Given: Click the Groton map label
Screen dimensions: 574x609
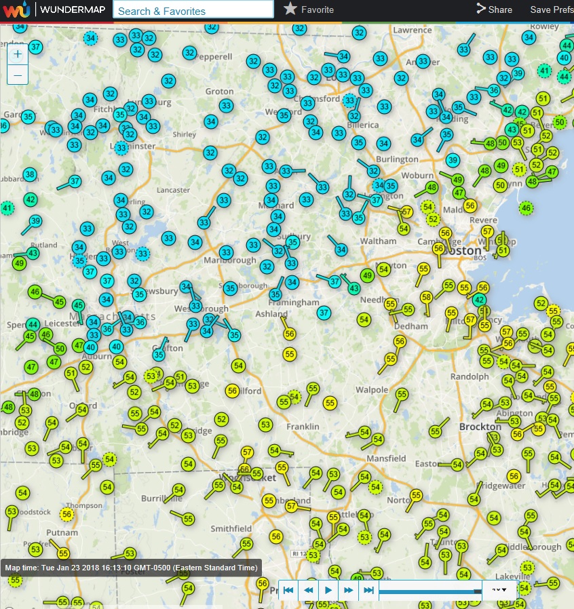Looking at the screenshot, I should [220, 92].
